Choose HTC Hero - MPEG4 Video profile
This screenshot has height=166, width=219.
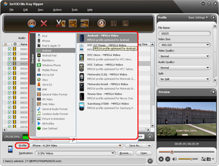pyautogui.click(x=107, y=57)
